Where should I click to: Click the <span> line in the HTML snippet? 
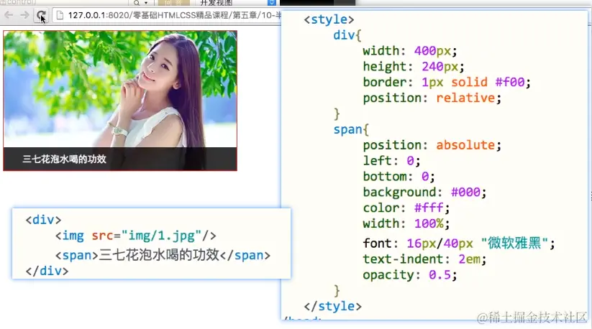[x=163, y=256]
